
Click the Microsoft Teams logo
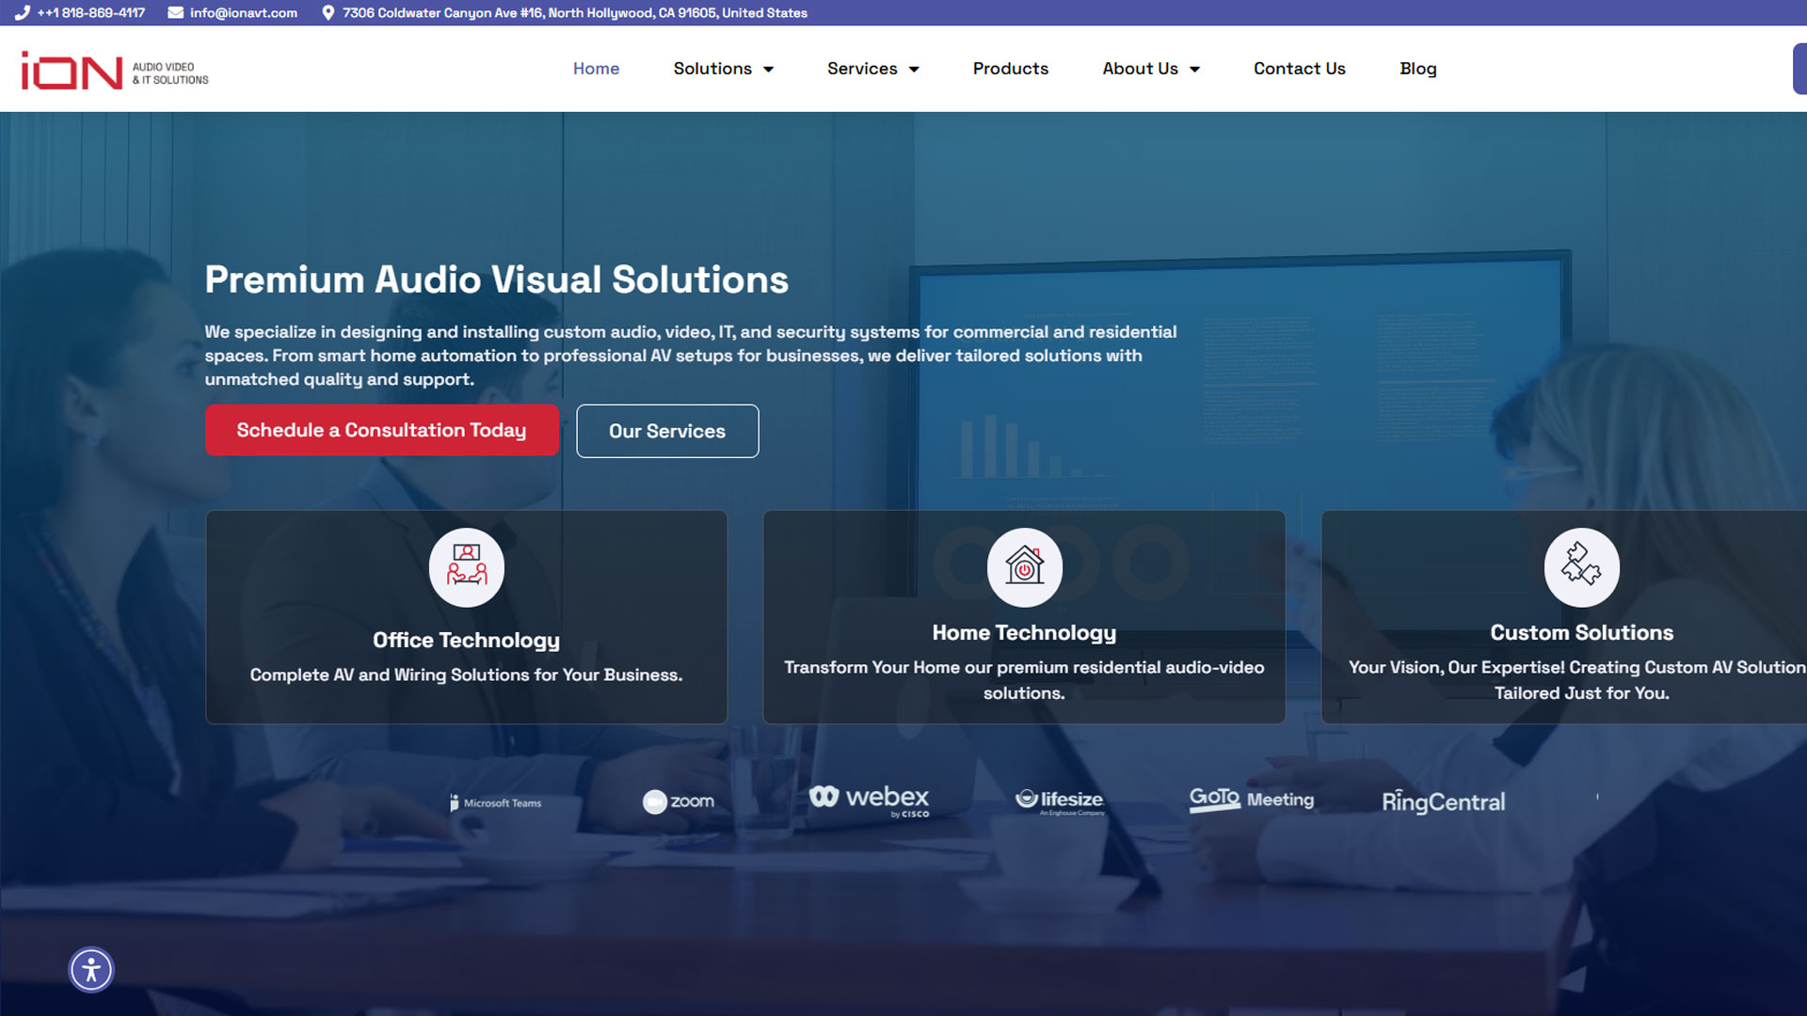pos(496,802)
